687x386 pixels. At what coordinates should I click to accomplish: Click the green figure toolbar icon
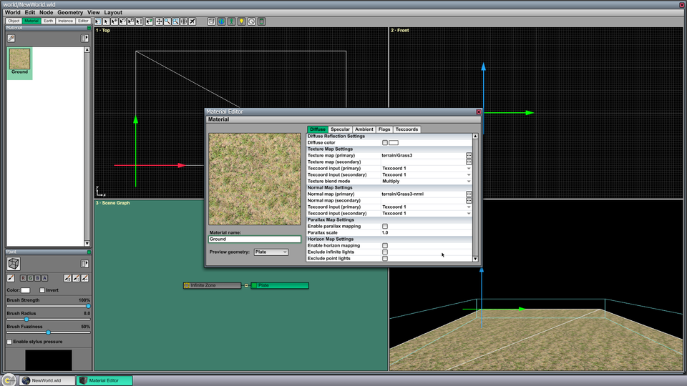[231, 21]
